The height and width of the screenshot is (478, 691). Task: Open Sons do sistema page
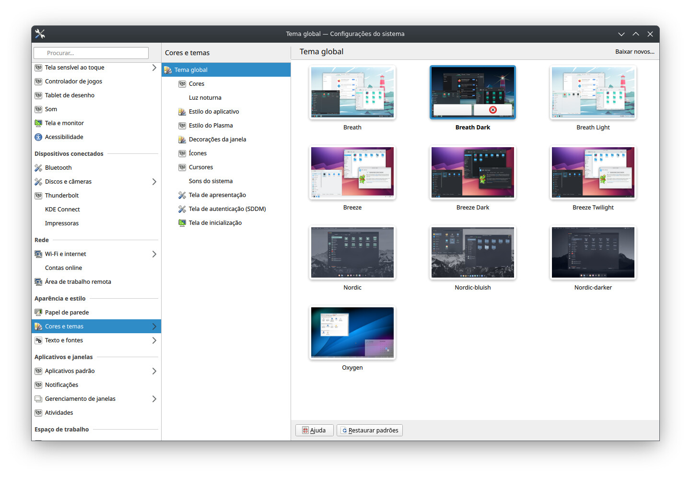click(211, 181)
